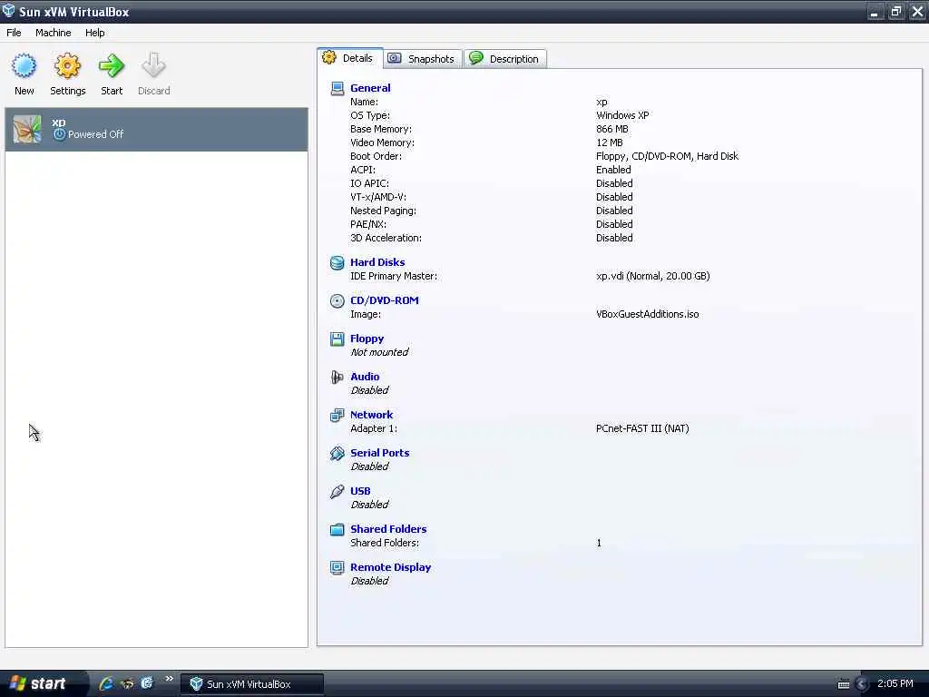Click the Discard toolbar icon

click(153, 65)
